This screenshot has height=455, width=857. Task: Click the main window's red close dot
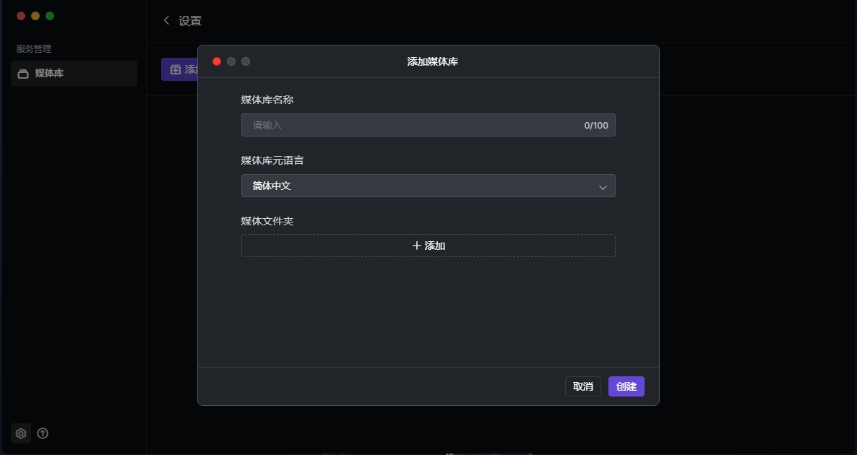21,16
